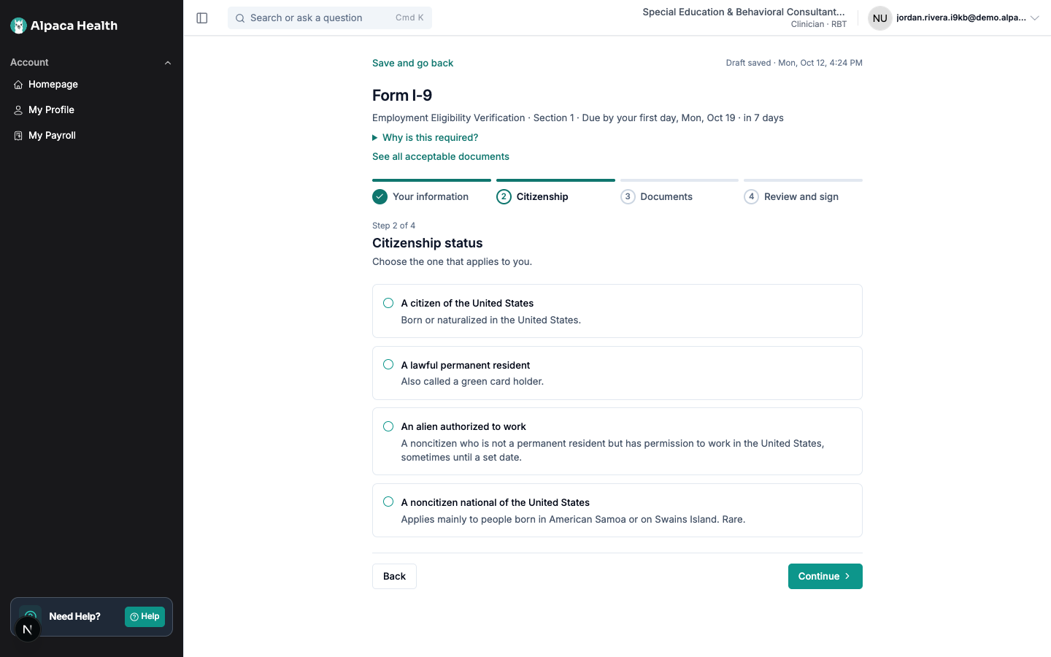Switch to the Documents step
Image resolution: width=1051 pixels, height=657 pixels.
click(666, 196)
